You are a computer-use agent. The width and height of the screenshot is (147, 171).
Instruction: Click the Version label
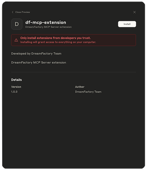click(x=16, y=87)
